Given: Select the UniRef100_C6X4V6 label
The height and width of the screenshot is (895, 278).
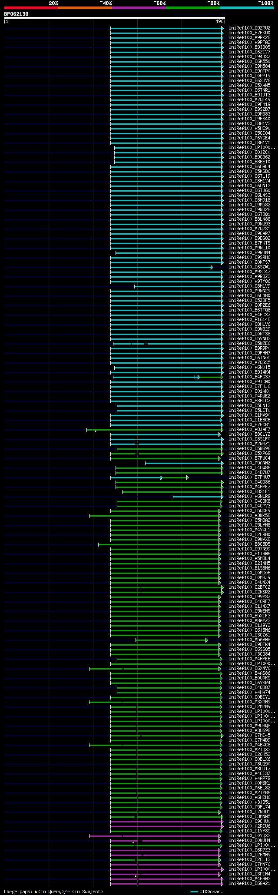Looking at the screenshot, I should click(x=249, y=668).
